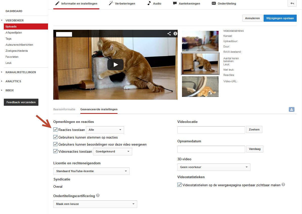Open the 3D-video Geen voorkeur dropdown
Screen dimensions: 302x214
[x=214, y=167]
